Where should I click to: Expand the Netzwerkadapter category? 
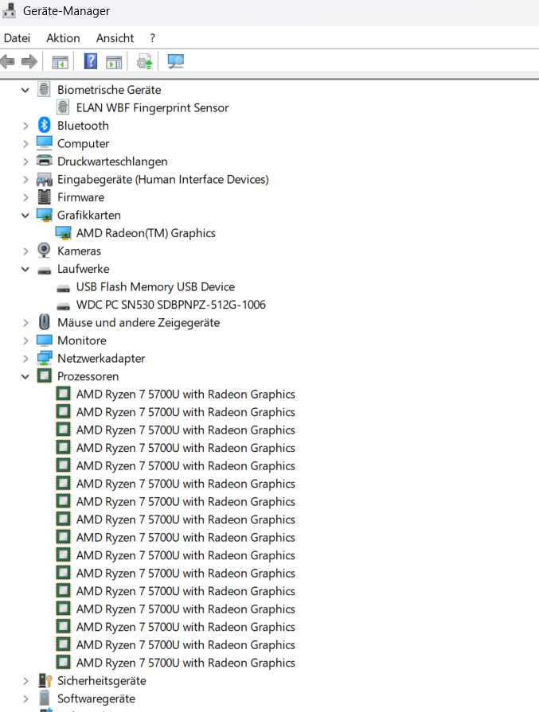25,359
